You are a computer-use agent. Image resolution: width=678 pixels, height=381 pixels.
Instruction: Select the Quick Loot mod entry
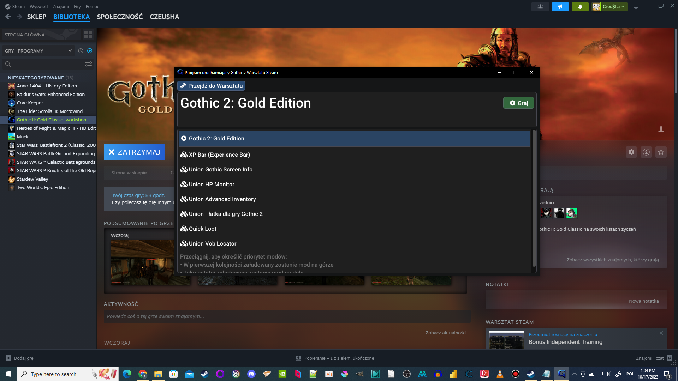pos(202,229)
